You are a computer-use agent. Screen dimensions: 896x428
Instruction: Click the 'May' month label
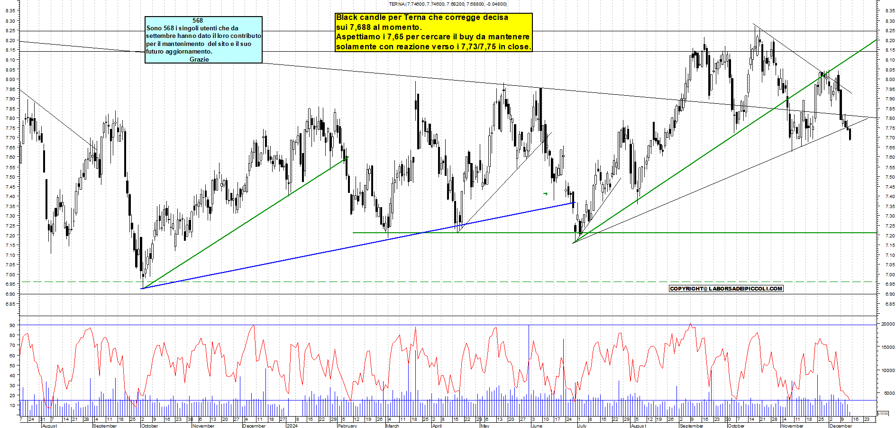[x=485, y=426]
